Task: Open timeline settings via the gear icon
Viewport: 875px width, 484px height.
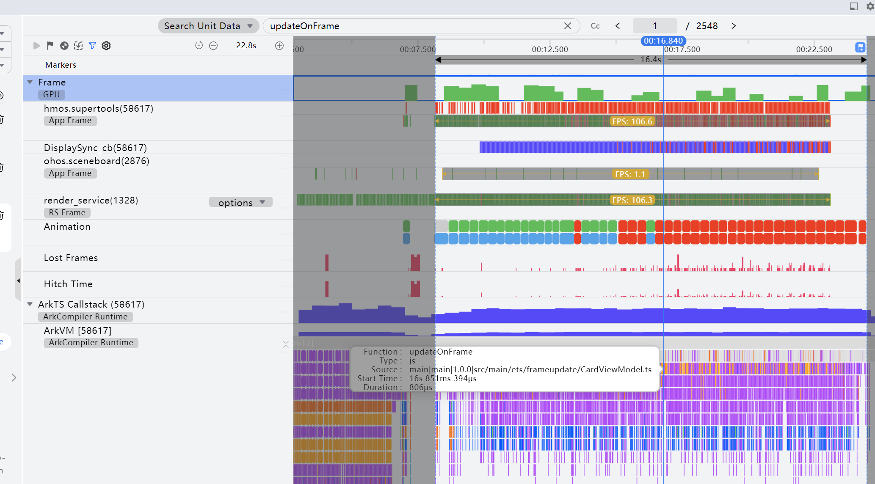Action: 106,46
